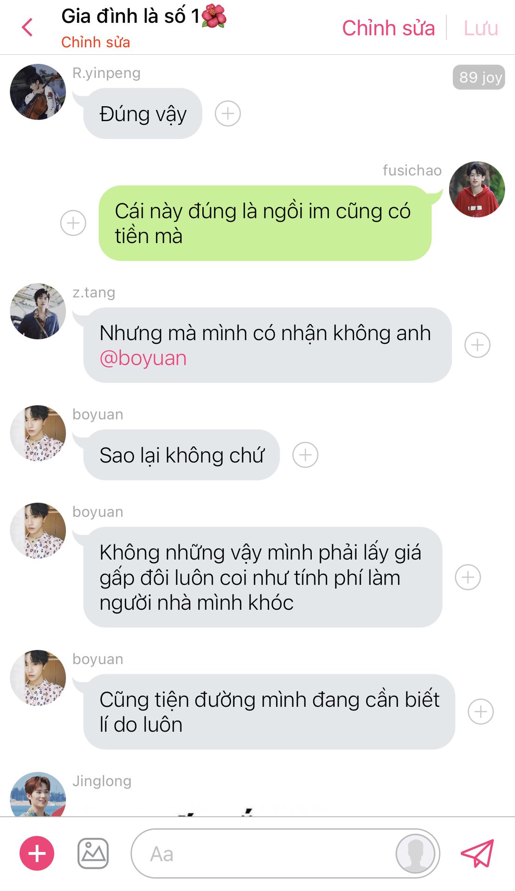Tap plus icon beside z.tang's message
This screenshot has height=891, width=515.
click(477, 345)
